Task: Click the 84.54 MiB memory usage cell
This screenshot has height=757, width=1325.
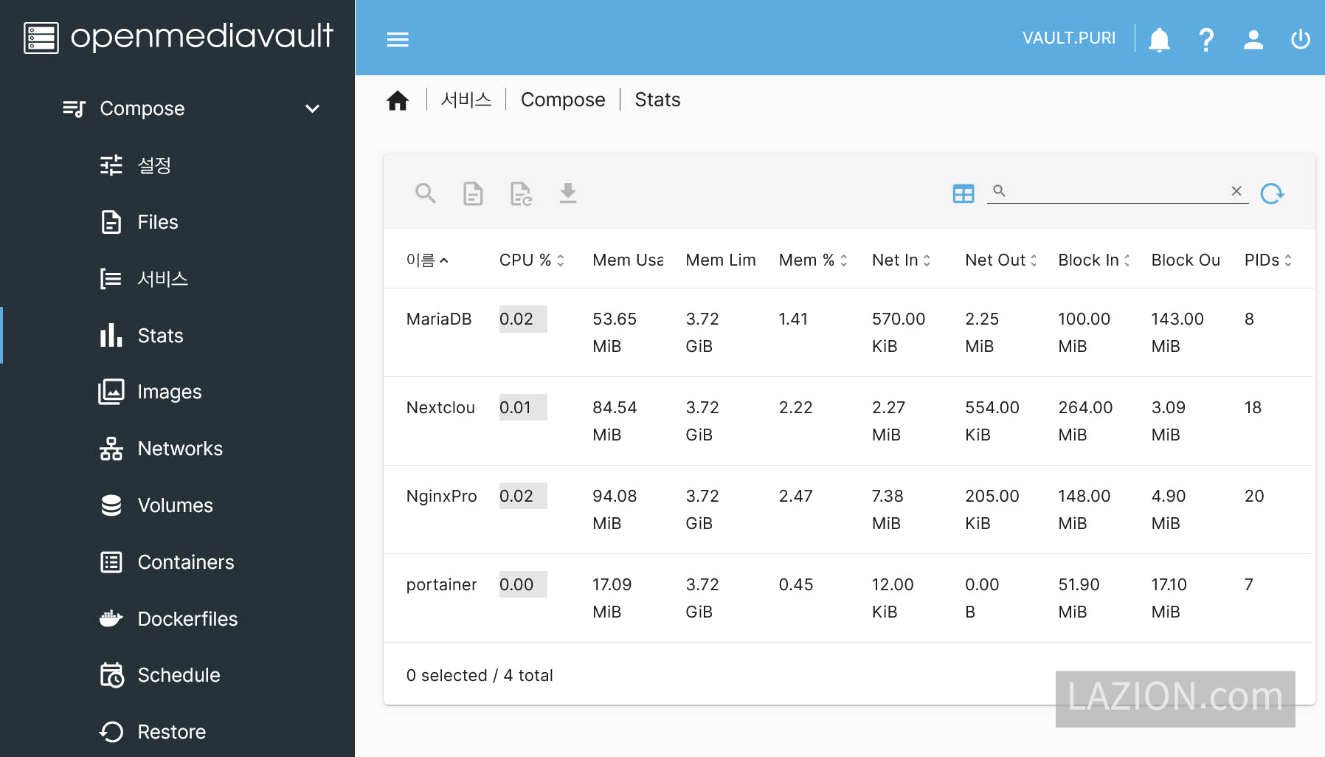Action: click(615, 421)
